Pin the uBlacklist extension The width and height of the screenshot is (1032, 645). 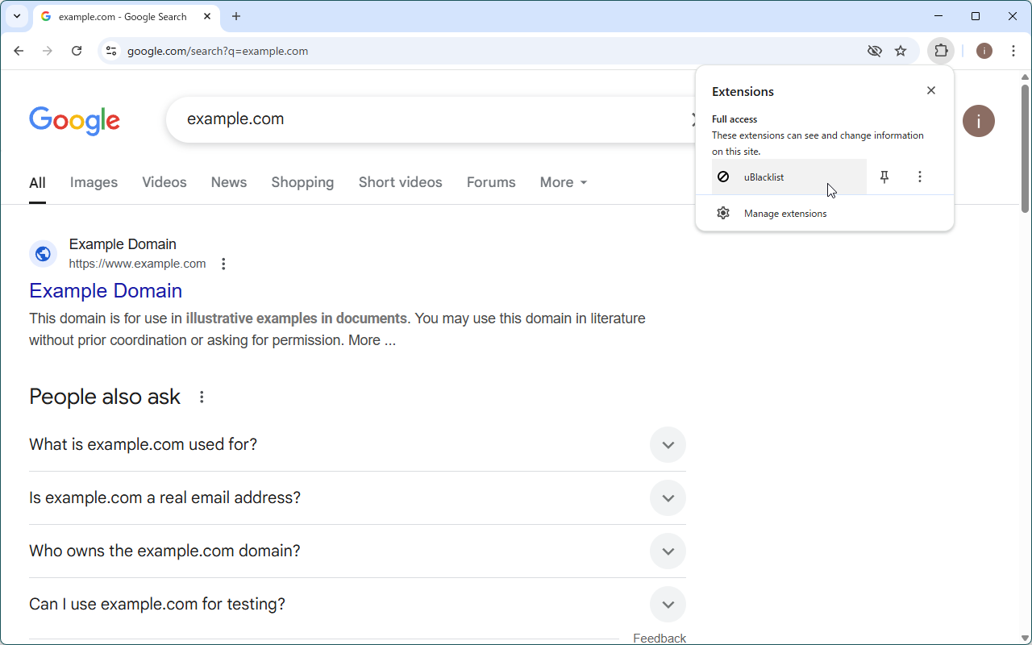point(884,177)
